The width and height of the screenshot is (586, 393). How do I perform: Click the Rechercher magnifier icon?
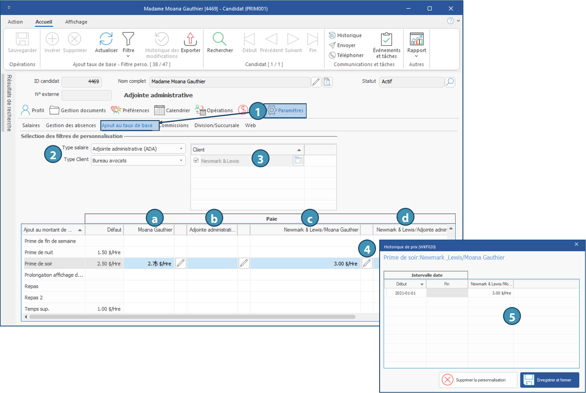[220, 39]
